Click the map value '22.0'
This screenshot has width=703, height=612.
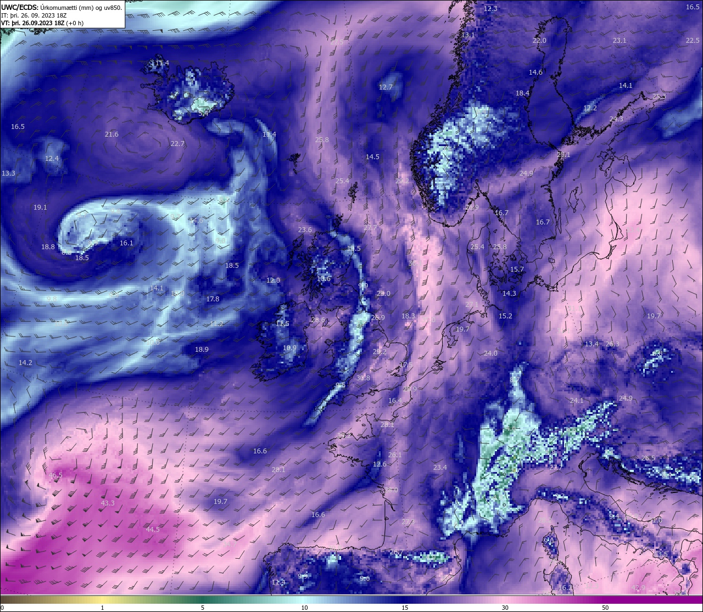click(x=539, y=41)
